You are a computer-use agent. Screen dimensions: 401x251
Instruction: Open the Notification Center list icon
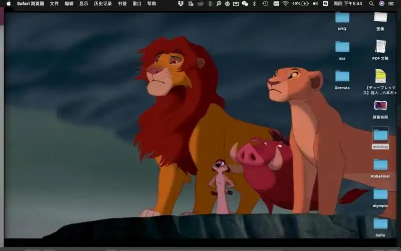pyautogui.click(x=391, y=4)
